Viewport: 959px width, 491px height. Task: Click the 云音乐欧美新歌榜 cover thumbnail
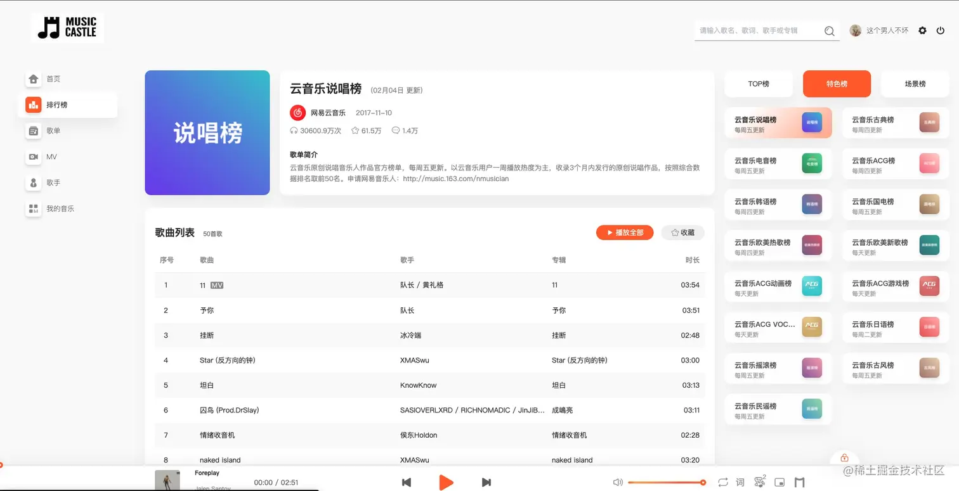coord(929,245)
